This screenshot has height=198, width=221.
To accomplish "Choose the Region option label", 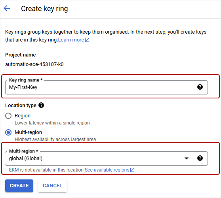I will [23, 116].
